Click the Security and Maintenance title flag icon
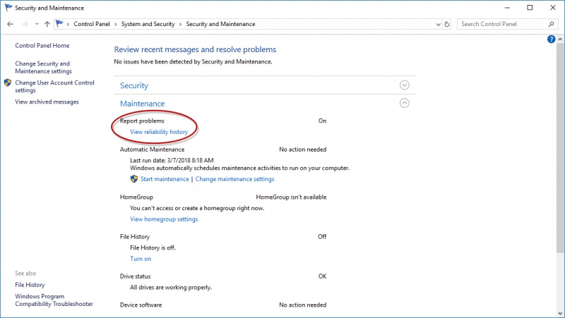The height and width of the screenshot is (318, 565). (8, 8)
